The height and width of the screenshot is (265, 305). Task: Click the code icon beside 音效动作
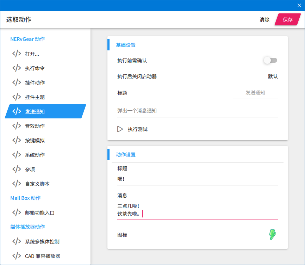pyautogui.click(x=17, y=126)
